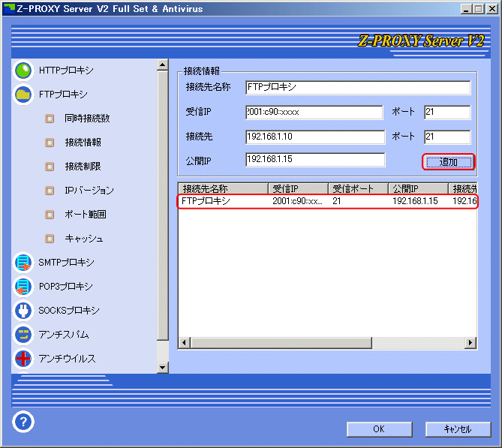Click the list's scroll right arrow

click(470, 343)
